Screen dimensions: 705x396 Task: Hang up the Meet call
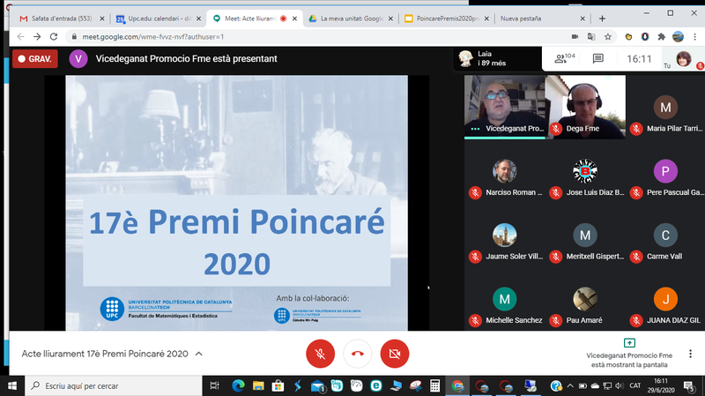coord(358,354)
